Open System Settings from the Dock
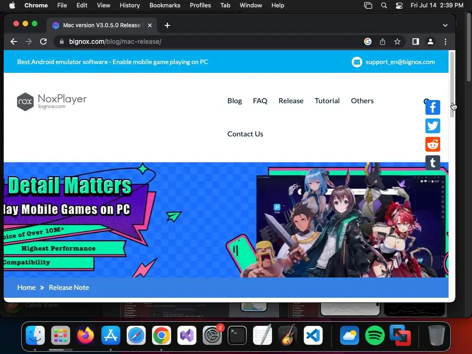 pos(212,336)
